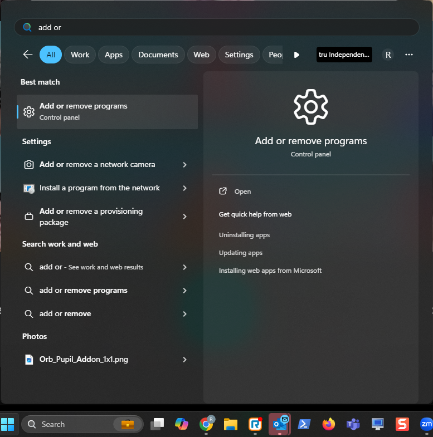
Task: Show more filter tabs with play arrow
Action: pyautogui.click(x=296, y=55)
